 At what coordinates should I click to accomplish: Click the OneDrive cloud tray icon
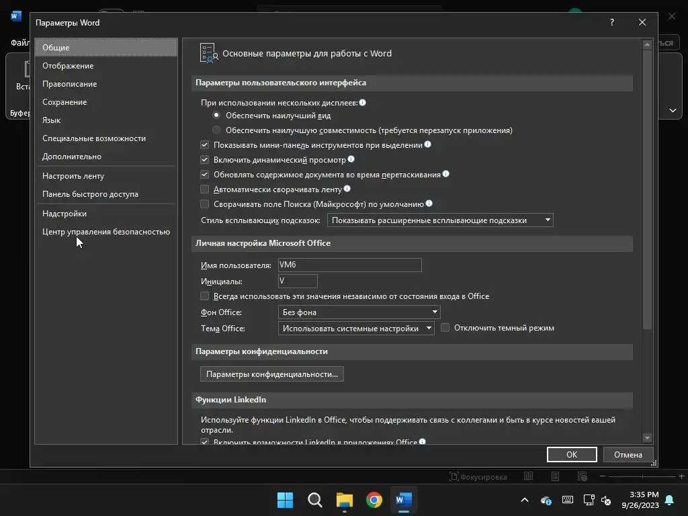(x=546, y=500)
